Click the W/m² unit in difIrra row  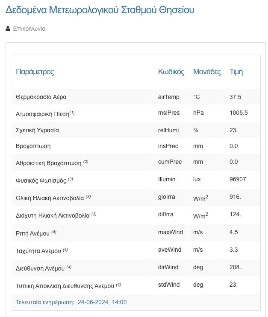click(200, 216)
